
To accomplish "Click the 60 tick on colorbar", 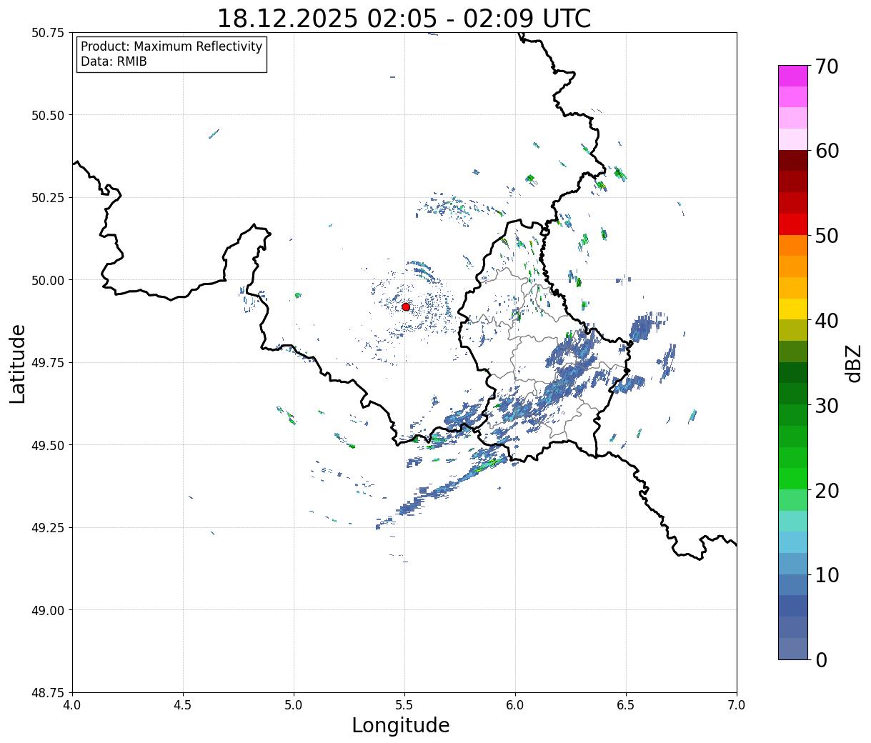I will coord(827,151).
